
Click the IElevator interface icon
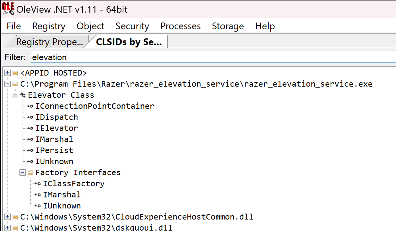[30, 129]
